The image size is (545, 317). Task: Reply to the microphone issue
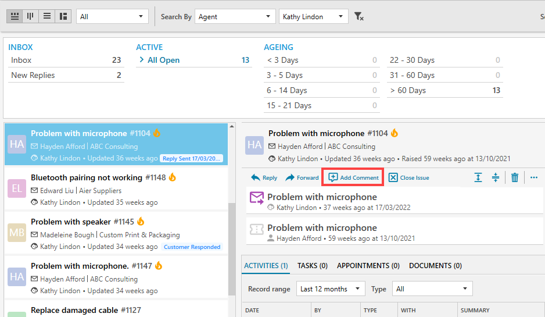click(x=264, y=178)
